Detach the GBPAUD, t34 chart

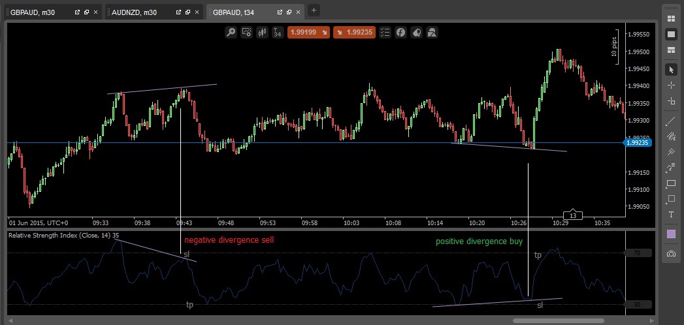(279, 12)
